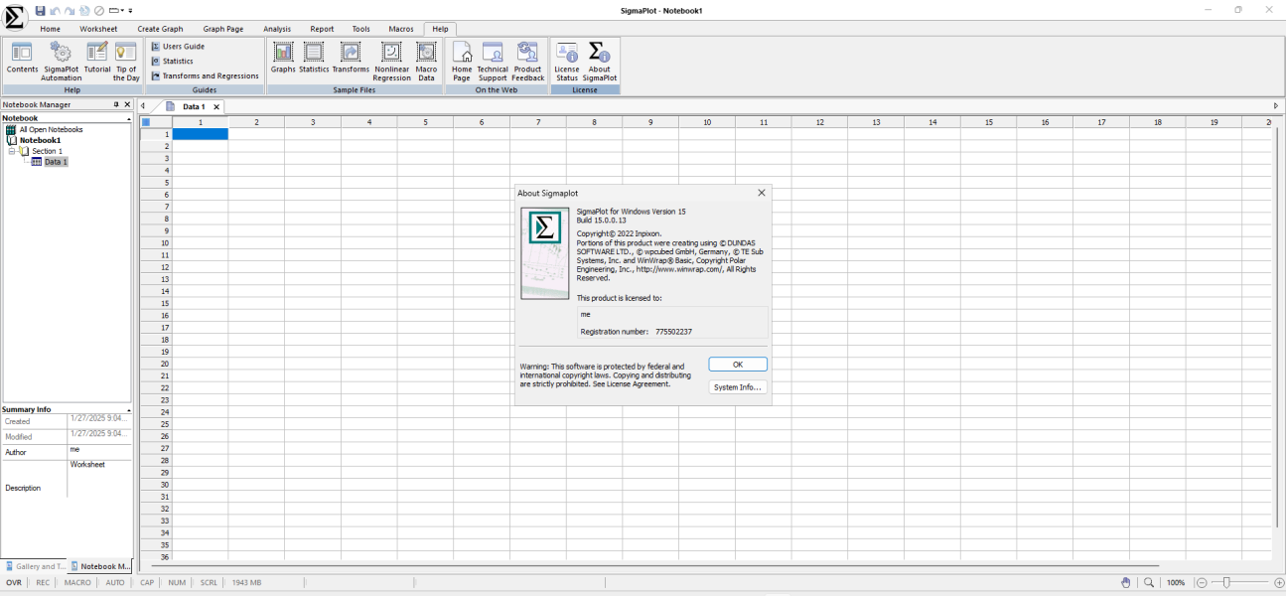Open the Statistics guide
This screenshot has width=1286, height=596.
(172, 62)
